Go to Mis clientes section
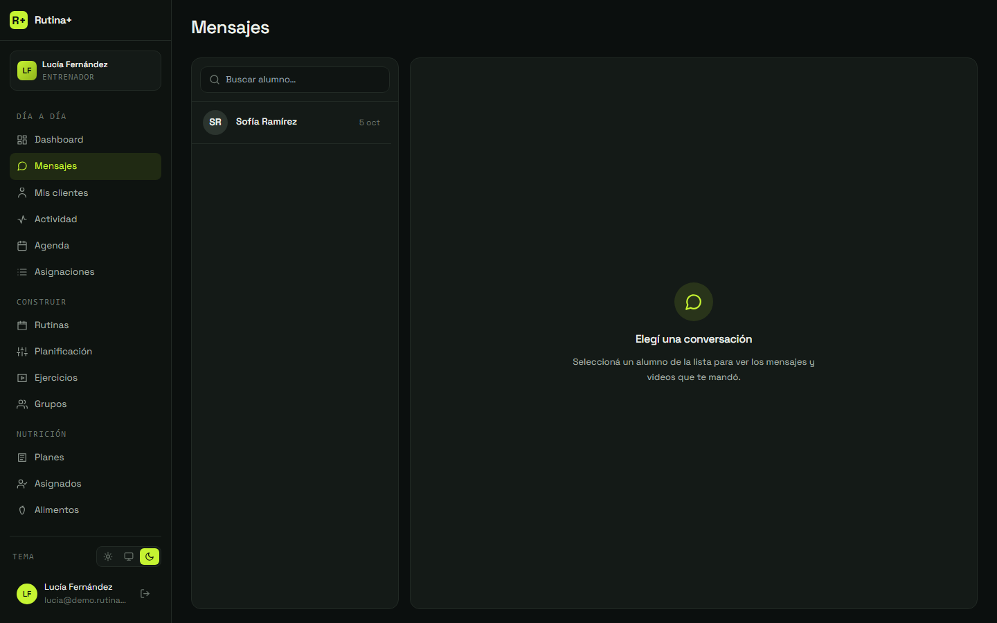The image size is (997, 623). (85, 193)
